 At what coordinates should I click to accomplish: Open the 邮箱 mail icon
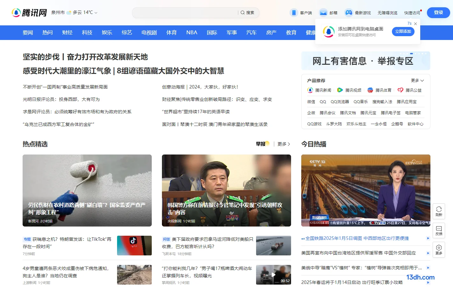[323, 13]
